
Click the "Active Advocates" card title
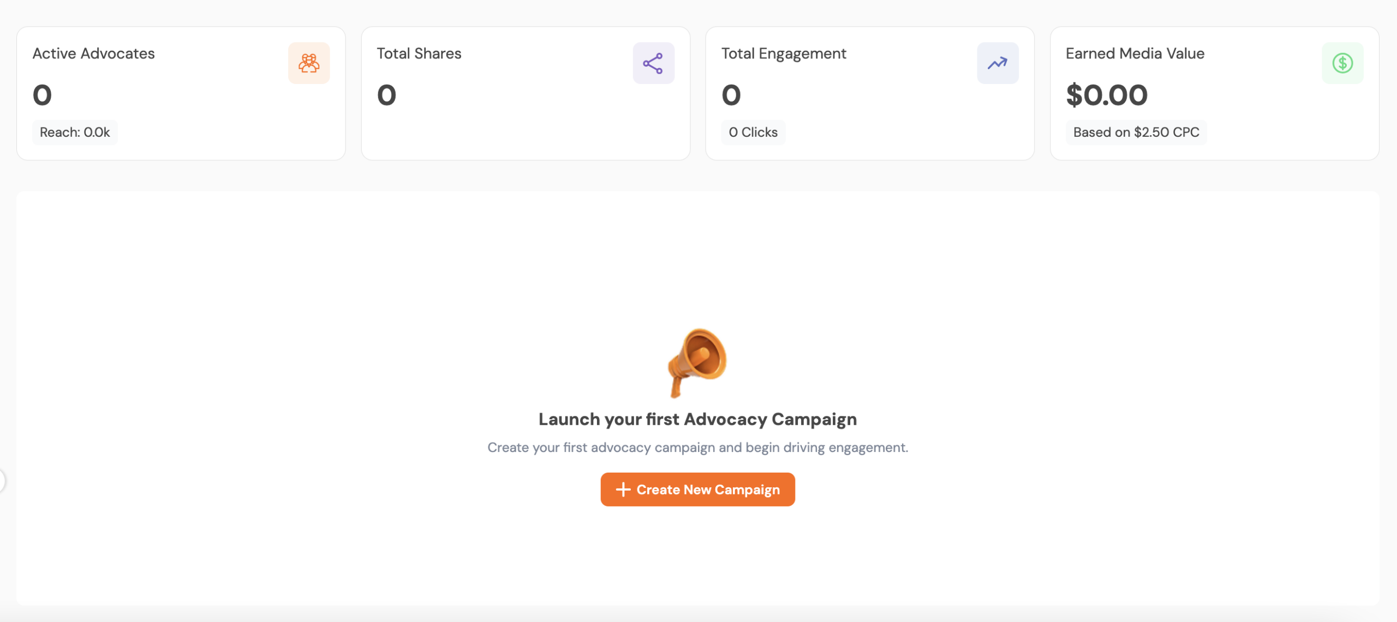(x=93, y=53)
